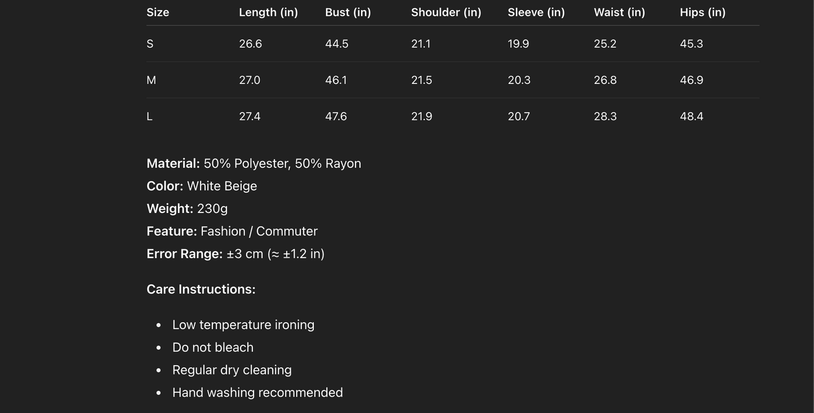The width and height of the screenshot is (814, 413).
Task: Click the Error Range text line
Action: click(235, 254)
